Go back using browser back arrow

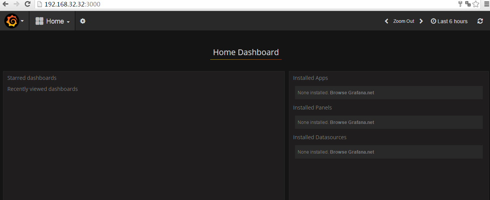click(x=6, y=4)
